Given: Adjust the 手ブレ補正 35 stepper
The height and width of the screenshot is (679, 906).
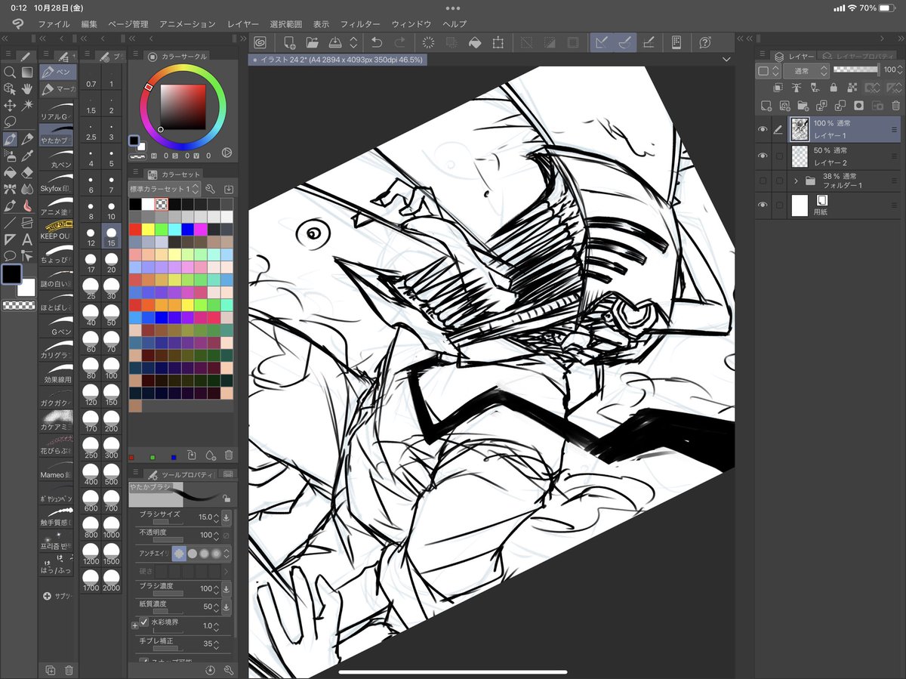Looking at the screenshot, I should tap(217, 644).
